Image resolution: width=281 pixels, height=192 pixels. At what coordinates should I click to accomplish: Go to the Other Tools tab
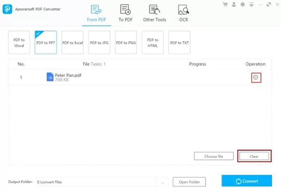154,12
